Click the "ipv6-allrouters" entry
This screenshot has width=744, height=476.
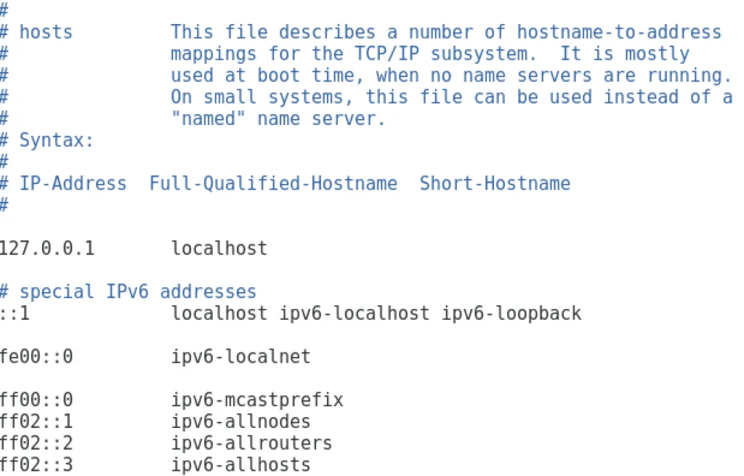click(x=251, y=443)
